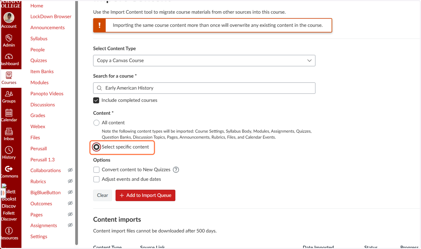Open Pages course link
Screen dimensions: 421x249
[36, 215]
